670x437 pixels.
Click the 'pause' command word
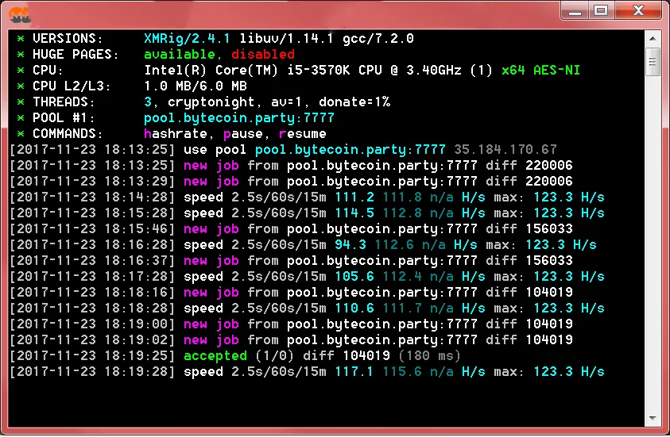242,134
